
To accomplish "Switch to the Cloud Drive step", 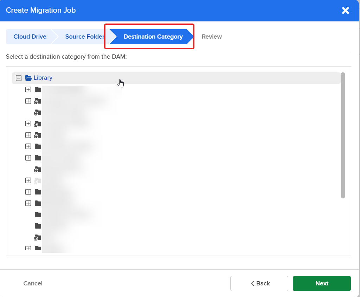I will pyautogui.click(x=30, y=37).
